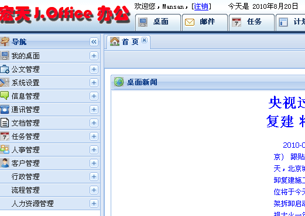
Task: Open the 邮件 top tab
Action: [x=205, y=22]
